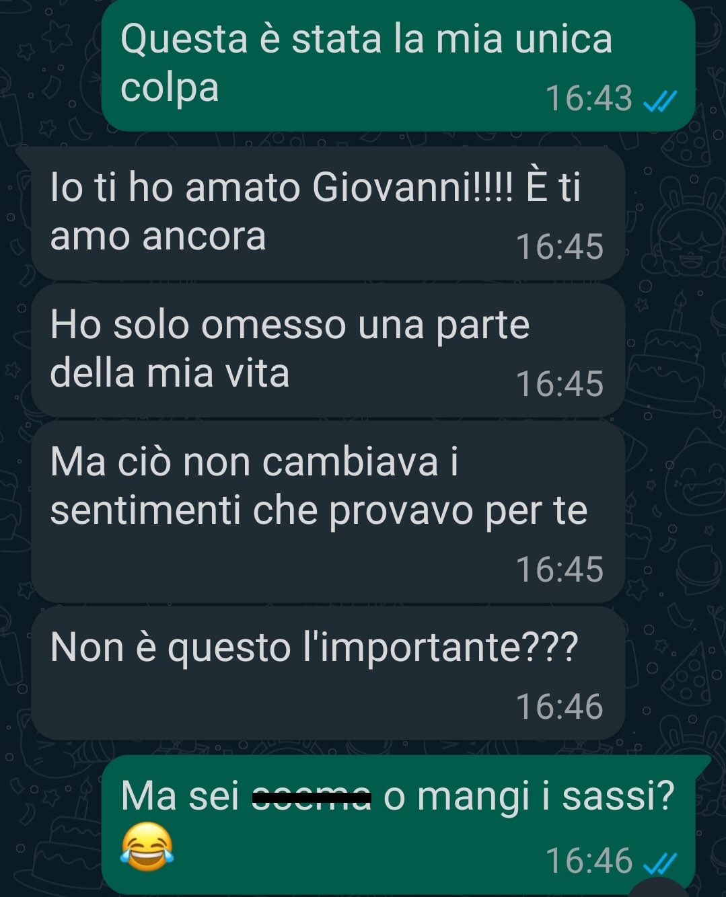This screenshot has height=897, width=726.
Task: Tap the "Ho solo omesso una parte" bubble
Action: 328,350
